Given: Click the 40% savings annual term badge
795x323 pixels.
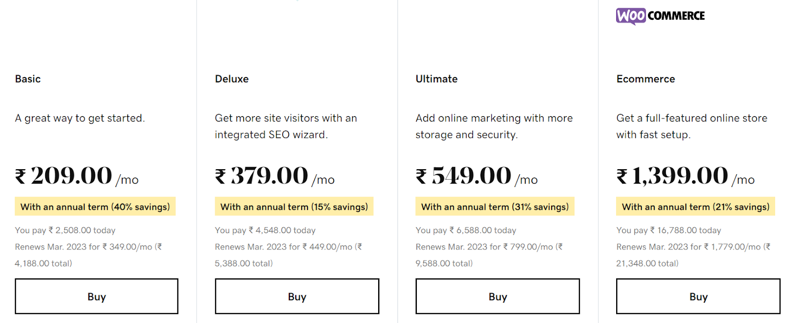Looking at the screenshot, I should point(95,207).
